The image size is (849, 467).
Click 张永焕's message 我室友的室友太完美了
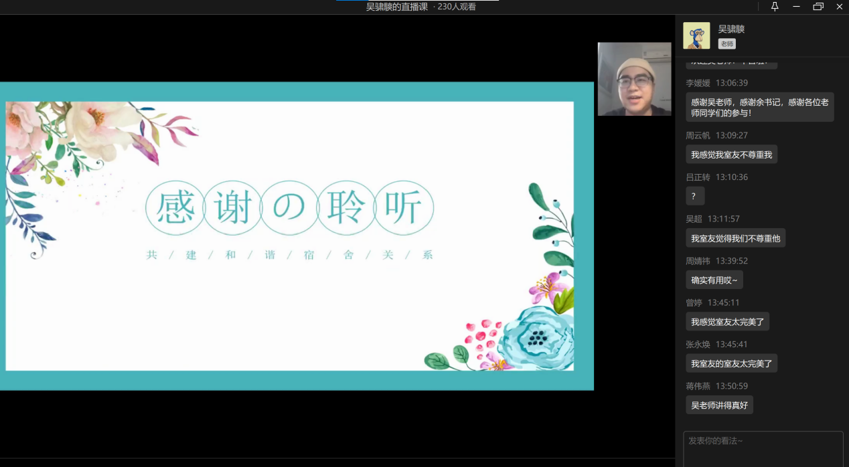click(x=731, y=363)
